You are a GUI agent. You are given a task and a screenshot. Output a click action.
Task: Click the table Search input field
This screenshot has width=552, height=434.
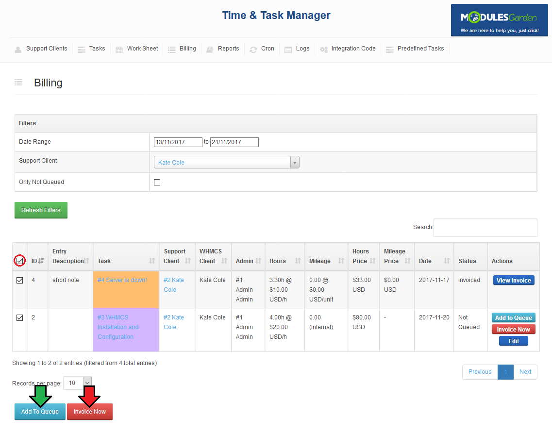click(485, 228)
